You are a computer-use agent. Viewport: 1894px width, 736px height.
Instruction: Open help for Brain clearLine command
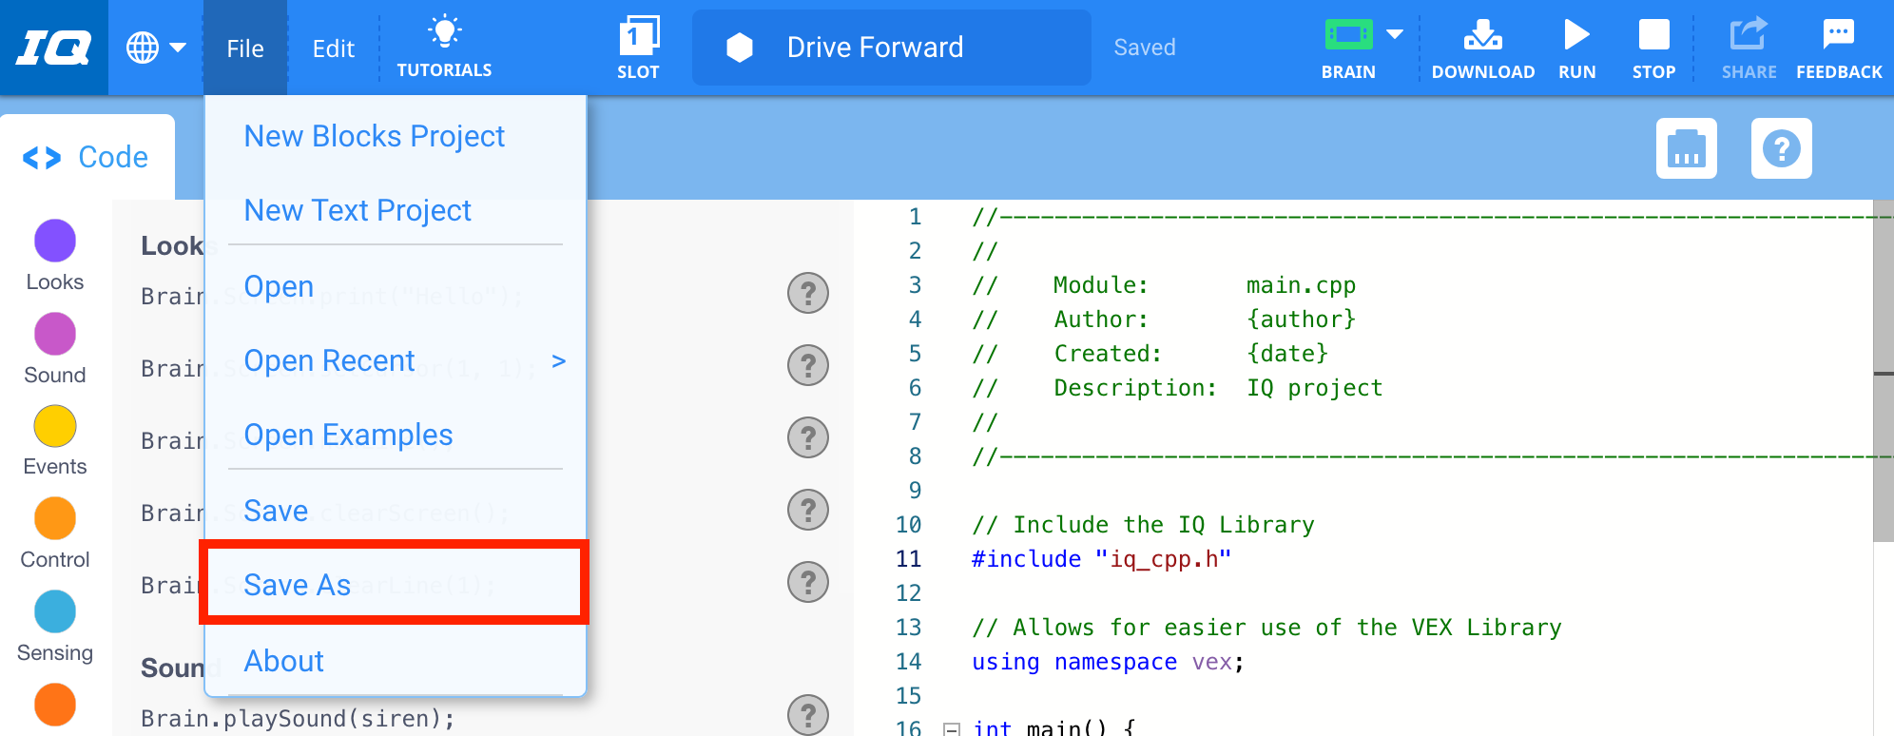pyautogui.click(x=808, y=582)
